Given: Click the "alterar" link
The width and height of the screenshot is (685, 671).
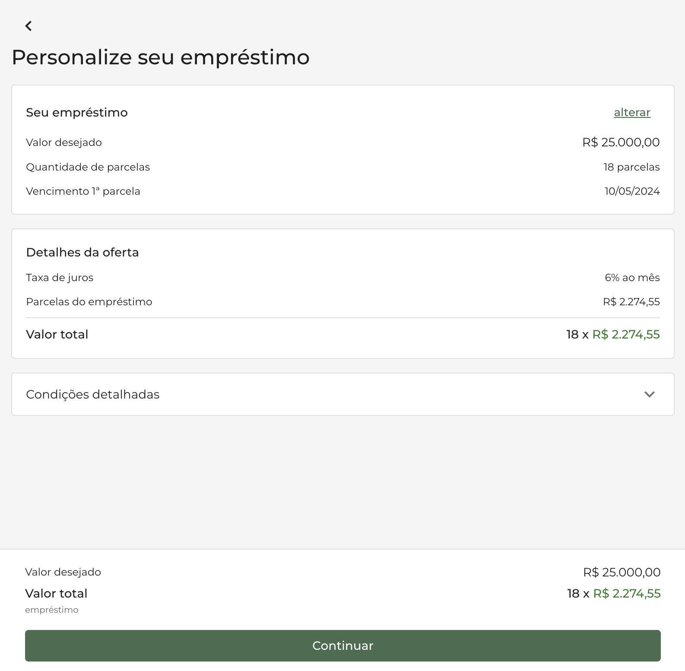Looking at the screenshot, I should tap(632, 113).
